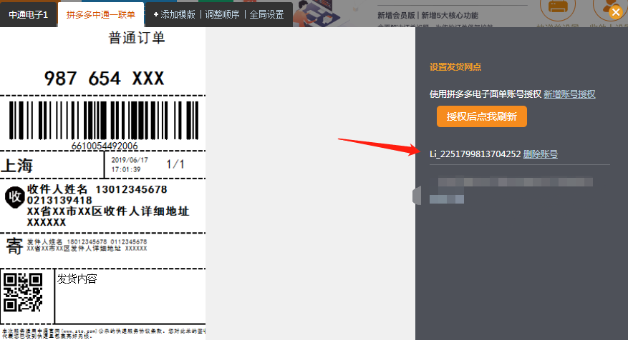Select the XX省XX市XX区收件人详细地址 line
The width and height of the screenshot is (628, 340).
pos(107,211)
